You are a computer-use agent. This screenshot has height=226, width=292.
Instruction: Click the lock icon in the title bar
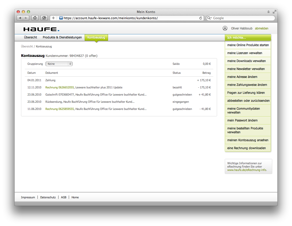click(x=268, y=12)
